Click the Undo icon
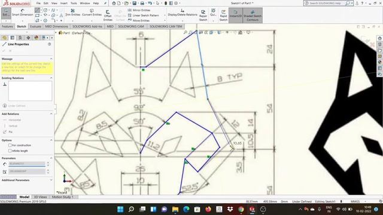The image size is (383, 215). pyautogui.click(x=150, y=3)
